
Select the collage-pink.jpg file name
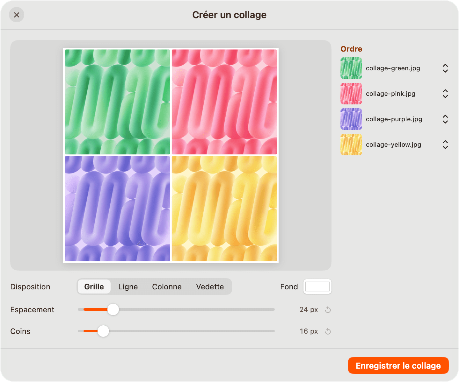390,94
